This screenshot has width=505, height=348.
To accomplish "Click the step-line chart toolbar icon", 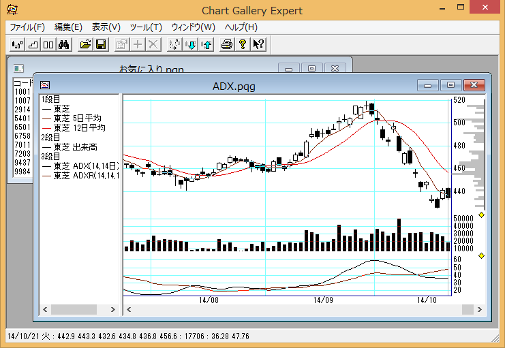I will point(33,45).
